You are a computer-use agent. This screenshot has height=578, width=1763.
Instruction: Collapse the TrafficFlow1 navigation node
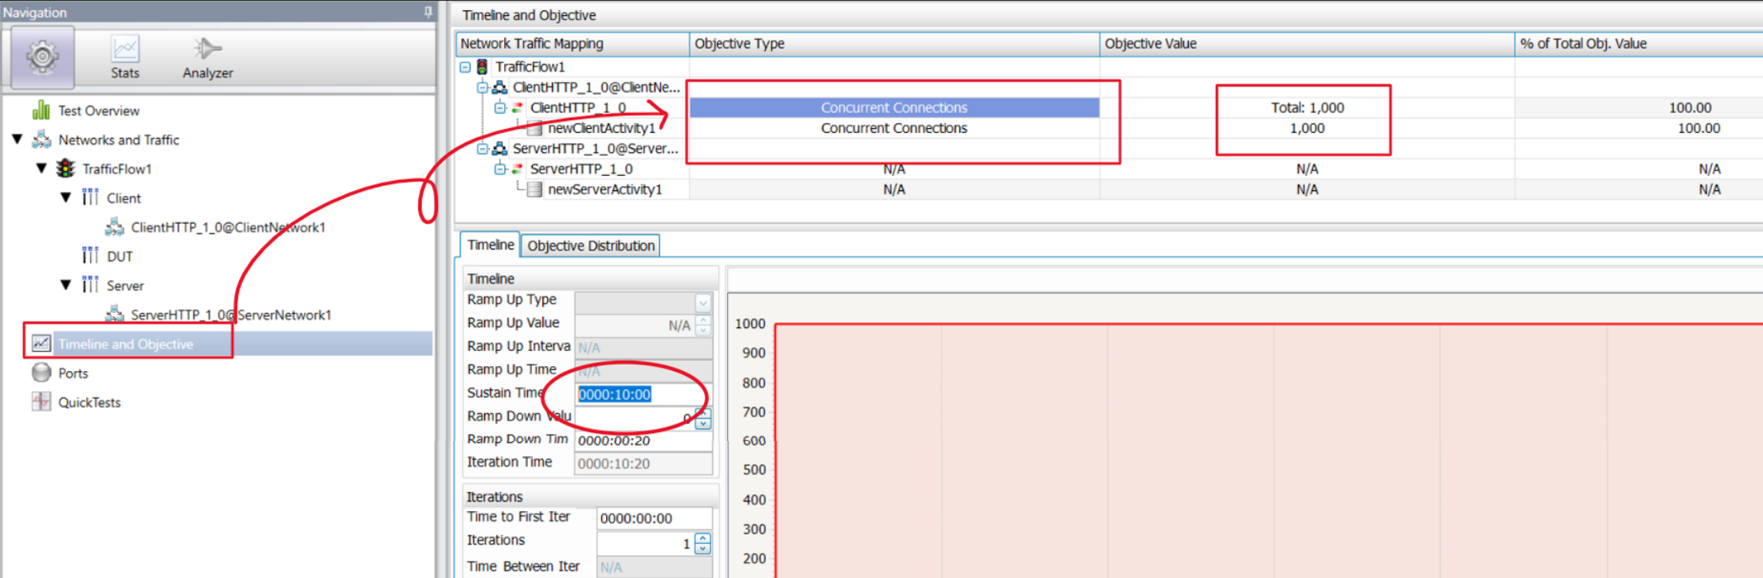pos(41,168)
